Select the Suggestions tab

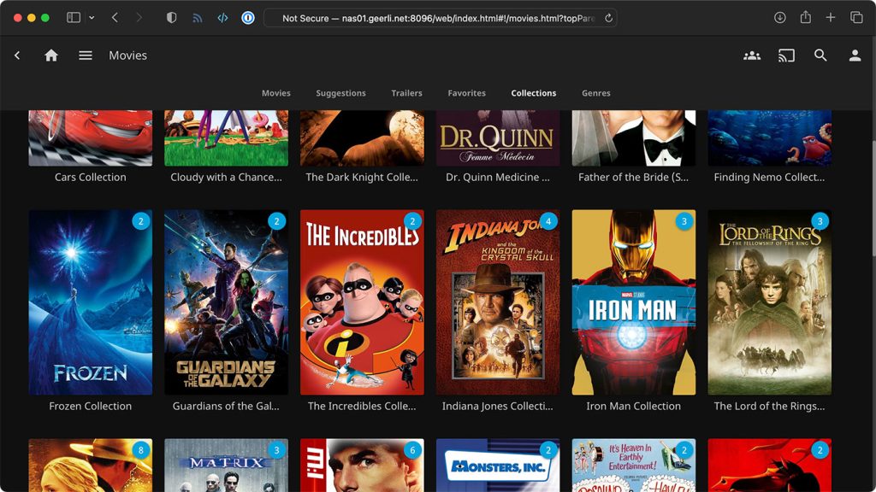[340, 93]
